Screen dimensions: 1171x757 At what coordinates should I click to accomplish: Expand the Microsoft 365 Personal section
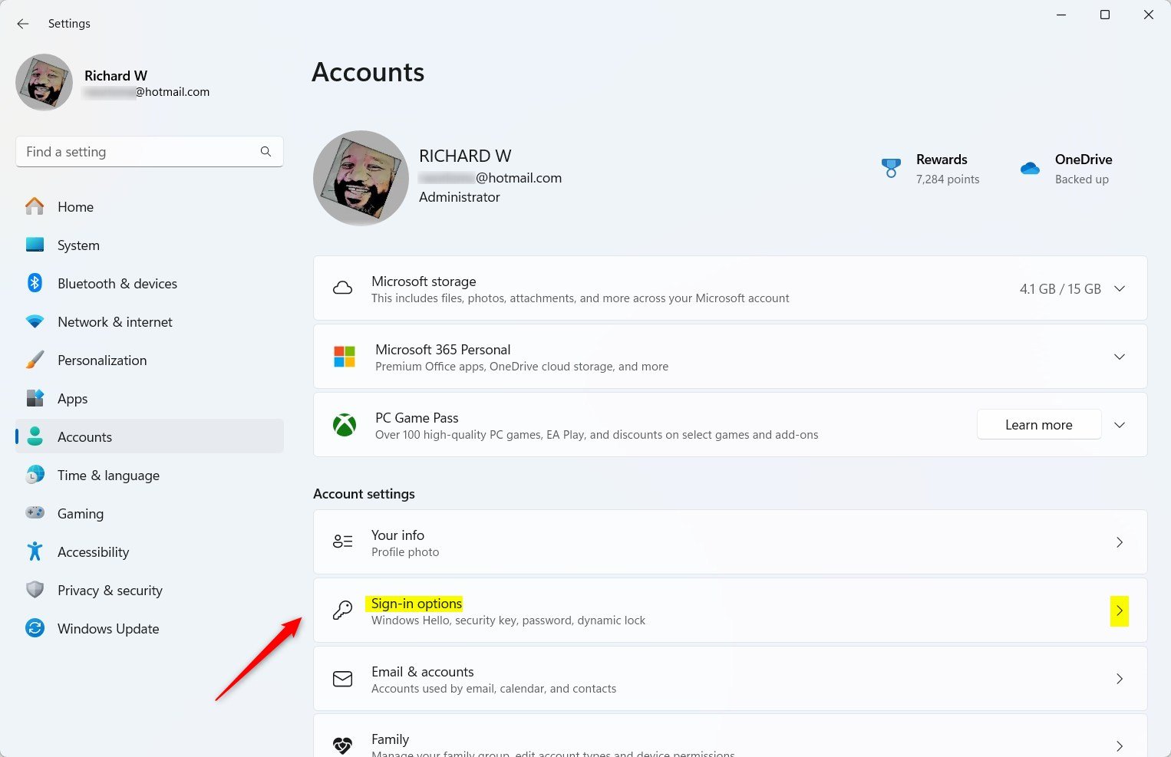1120,356
